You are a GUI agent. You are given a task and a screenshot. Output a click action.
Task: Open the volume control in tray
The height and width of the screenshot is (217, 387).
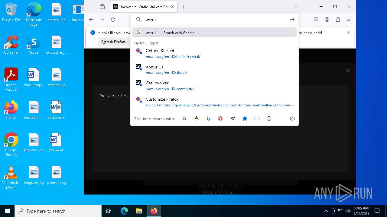point(348,211)
